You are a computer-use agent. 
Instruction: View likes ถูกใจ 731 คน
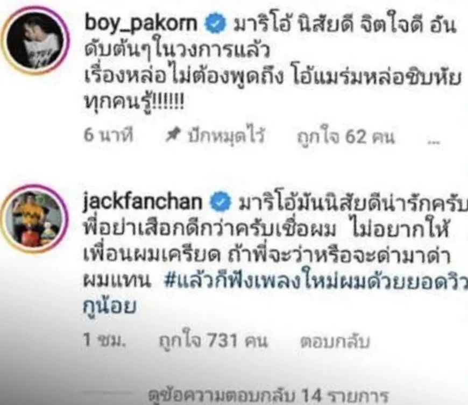(213, 340)
